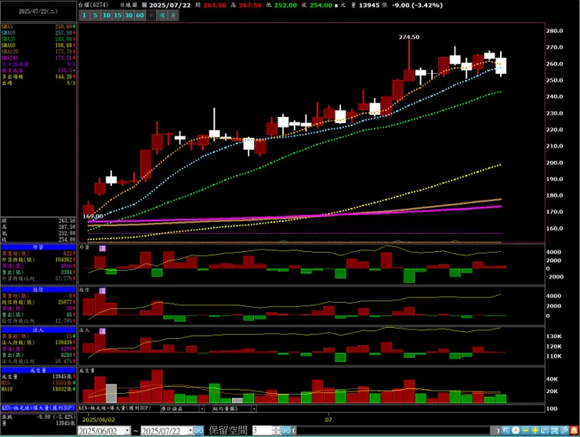Click the 2025/07/22 date header in top-left box

(x=38, y=12)
